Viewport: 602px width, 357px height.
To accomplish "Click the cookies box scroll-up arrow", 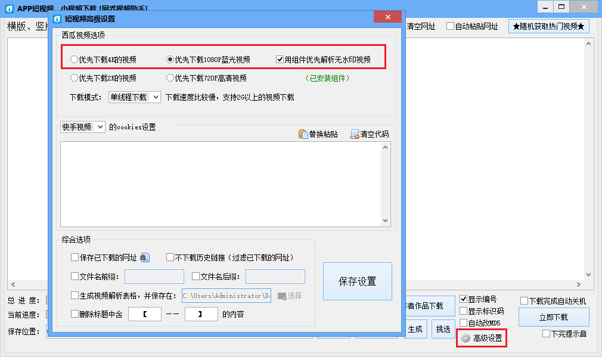I will click(x=386, y=147).
